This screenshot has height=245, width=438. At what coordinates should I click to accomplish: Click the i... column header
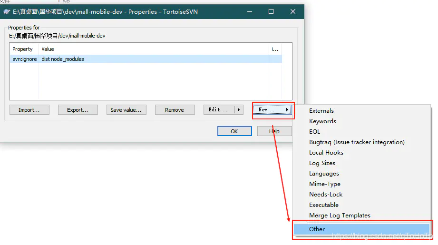click(x=275, y=49)
